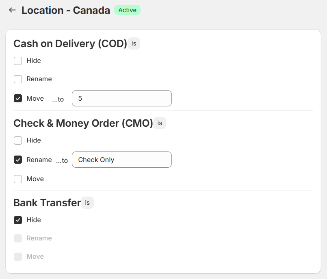Disable Rename for Check & Money Order
Viewport: 327px width, 279px height.
pyautogui.click(x=18, y=160)
